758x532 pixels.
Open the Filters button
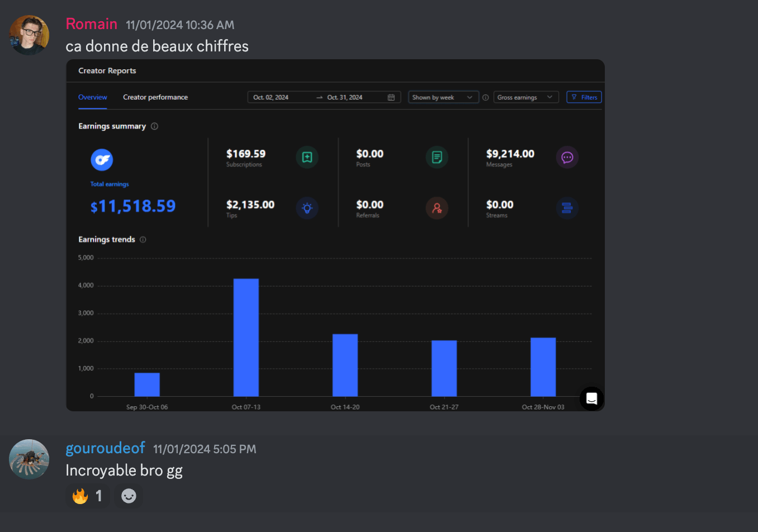pyautogui.click(x=584, y=97)
